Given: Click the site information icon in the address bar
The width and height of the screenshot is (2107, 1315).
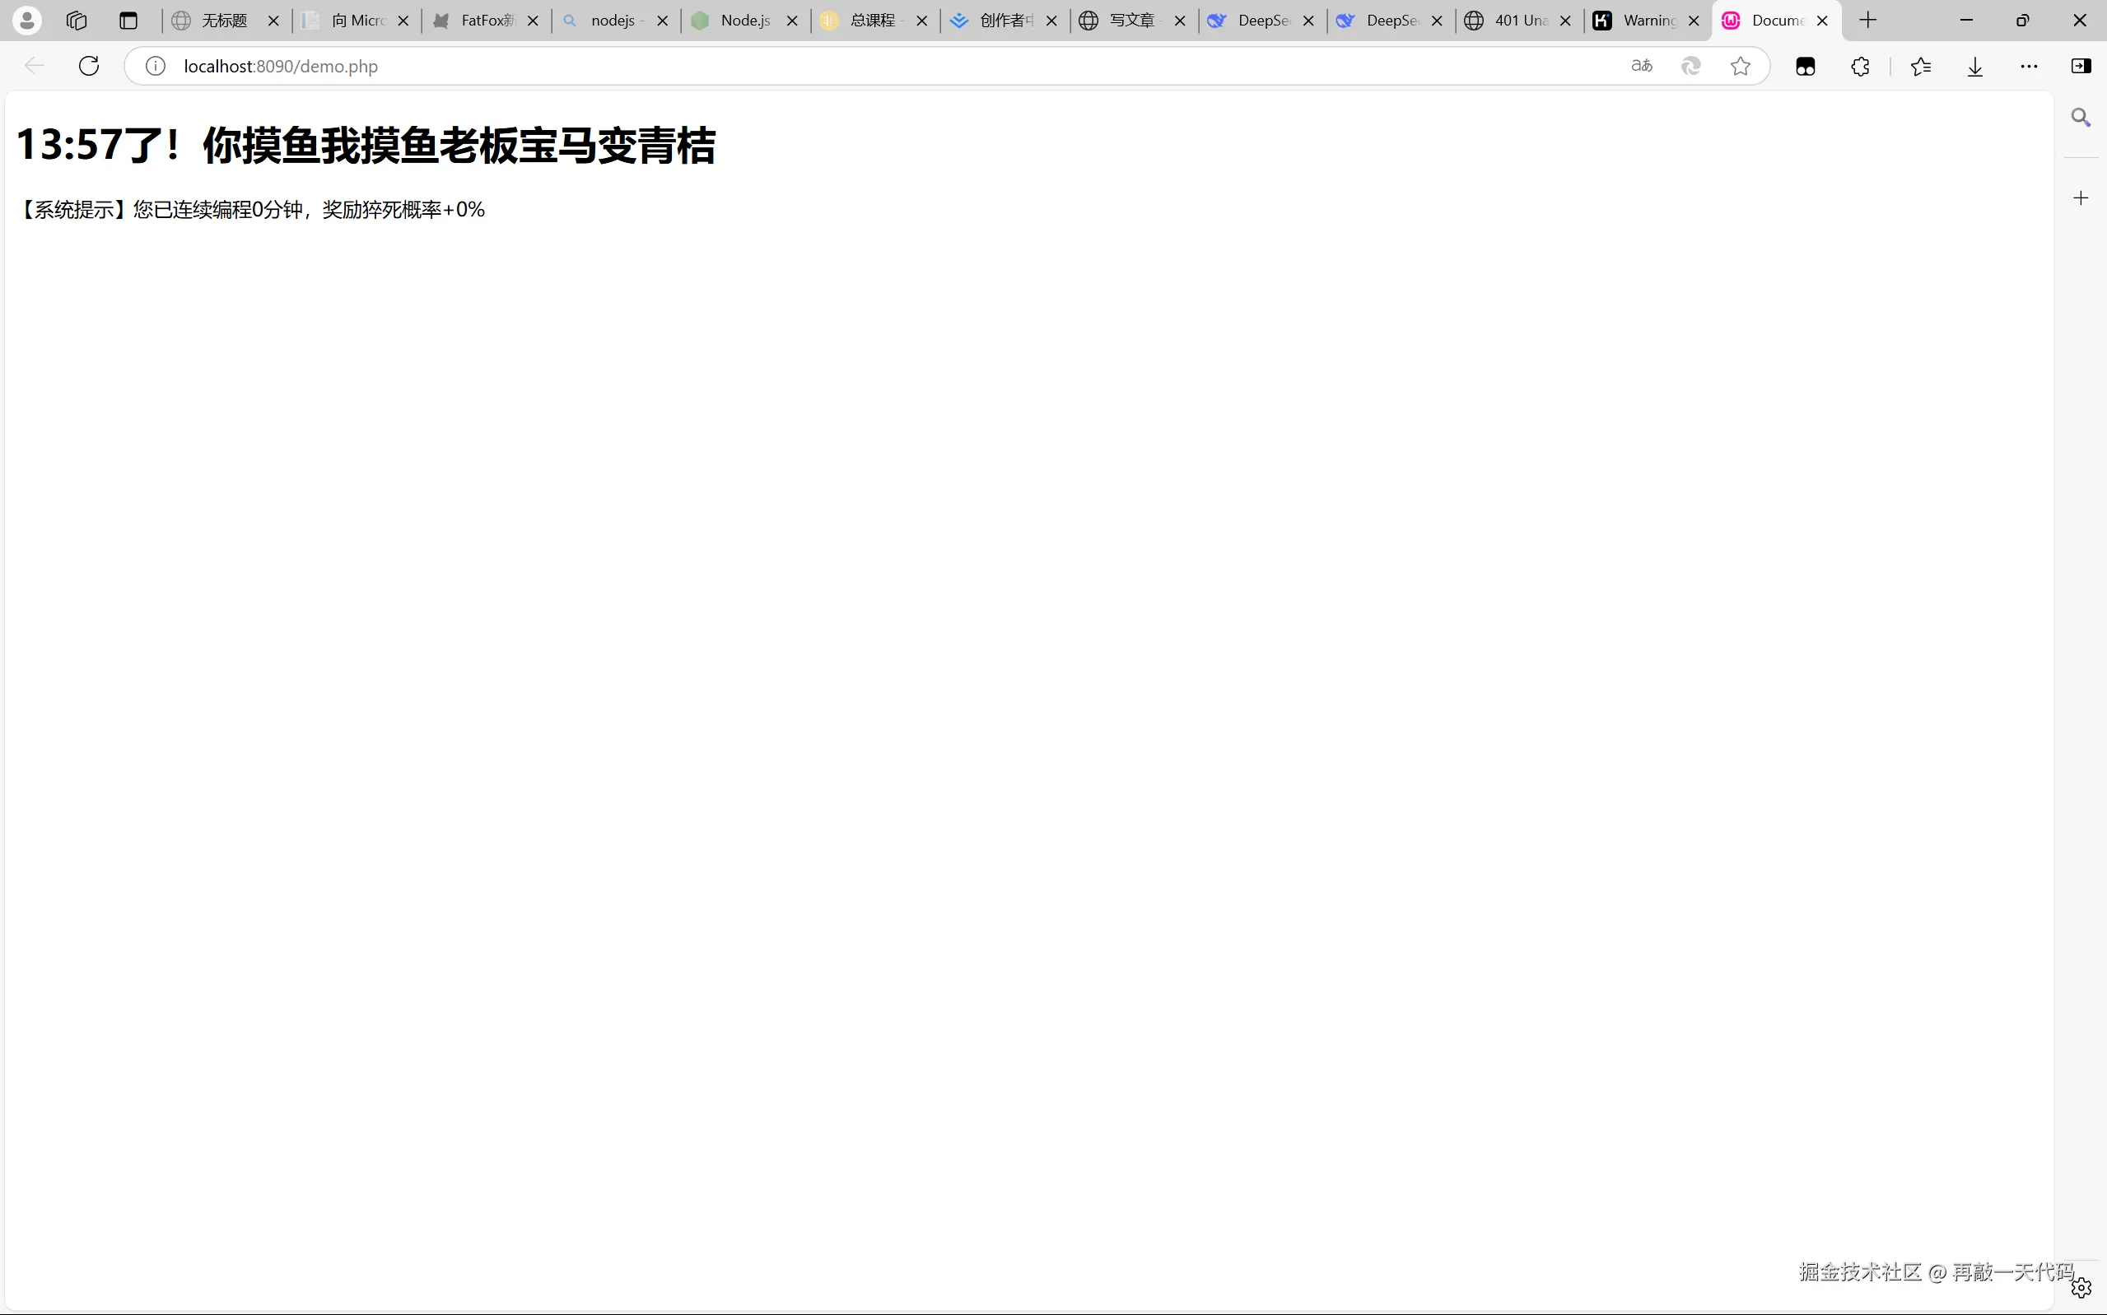Looking at the screenshot, I should 155,66.
